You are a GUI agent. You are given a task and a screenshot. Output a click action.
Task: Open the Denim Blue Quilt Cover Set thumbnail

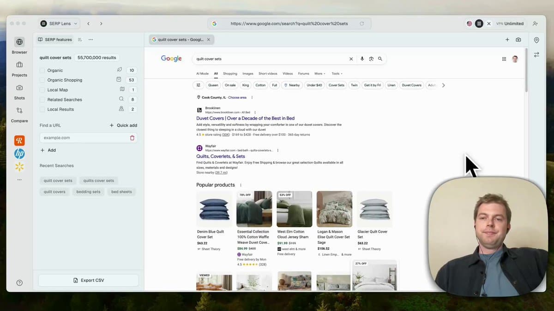point(214,209)
